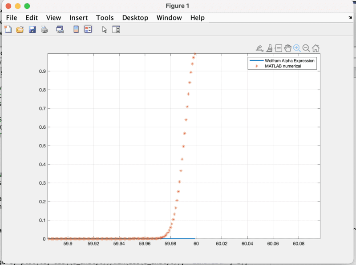Image resolution: width=356 pixels, height=265 pixels.
Task: Restore view with the home icon
Action: pyautogui.click(x=316, y=48)
